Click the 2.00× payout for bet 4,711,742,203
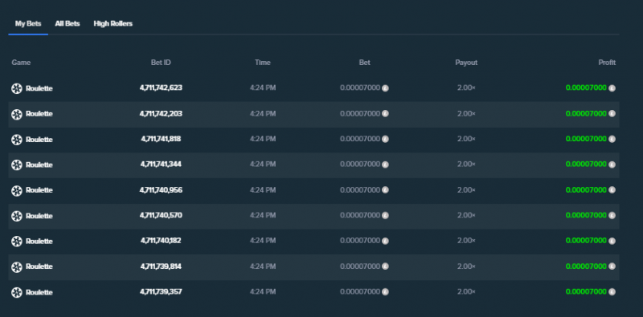 tap(466, 113)
